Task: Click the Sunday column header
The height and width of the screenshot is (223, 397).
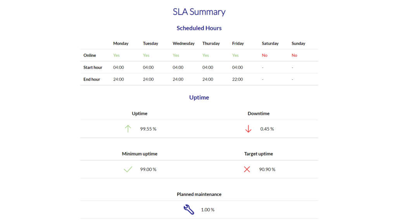Action: (298, 43)
